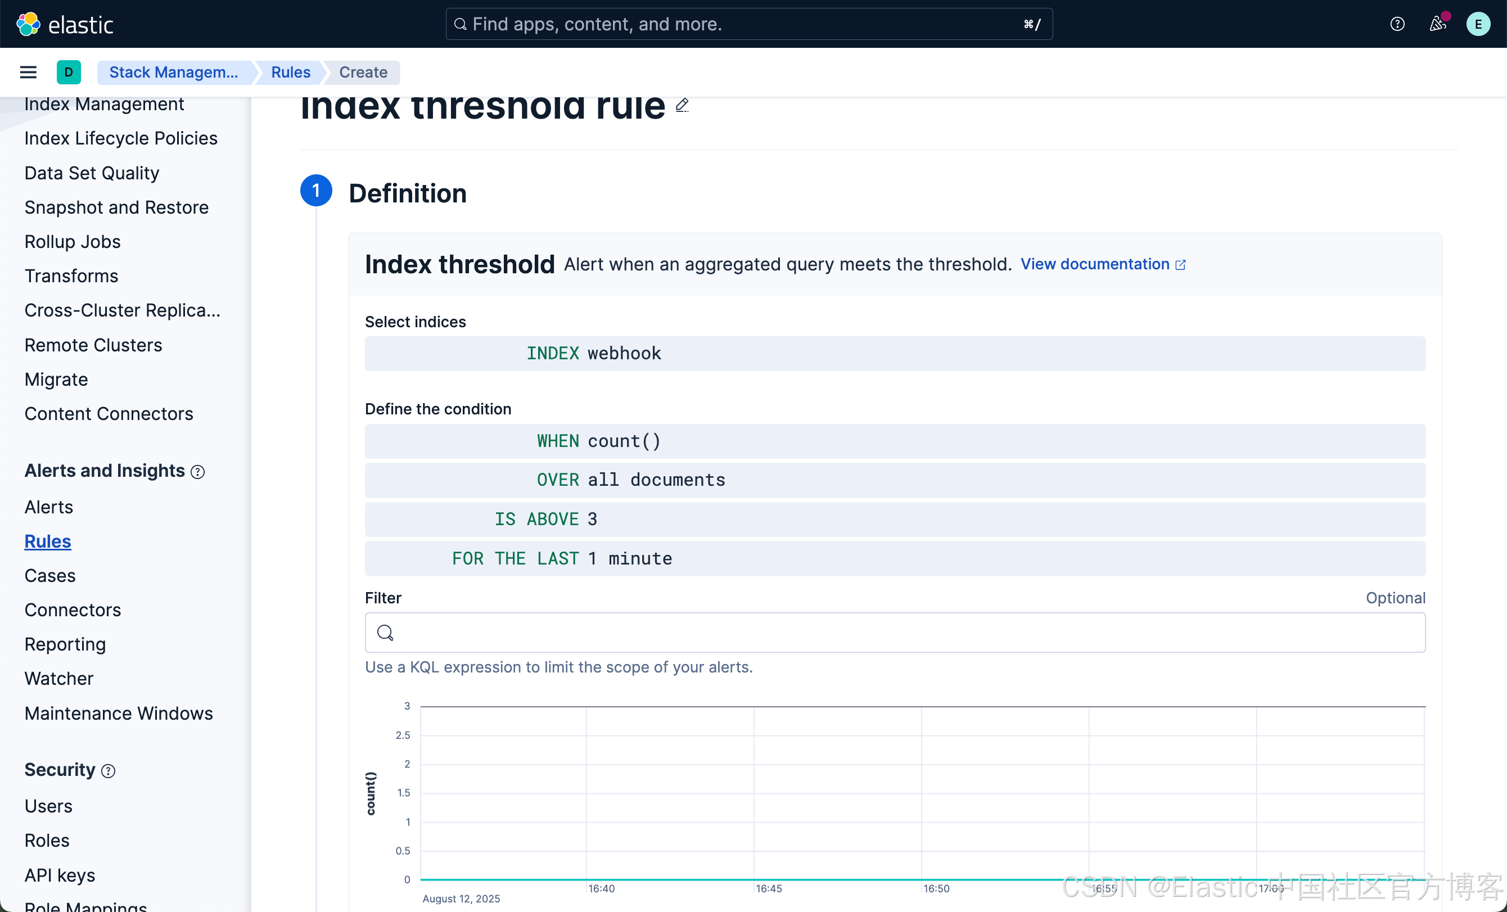Open the D space selector
The width and height of the screenshot is (1507, 912).
pyautogui.click(x=69, y=72)
